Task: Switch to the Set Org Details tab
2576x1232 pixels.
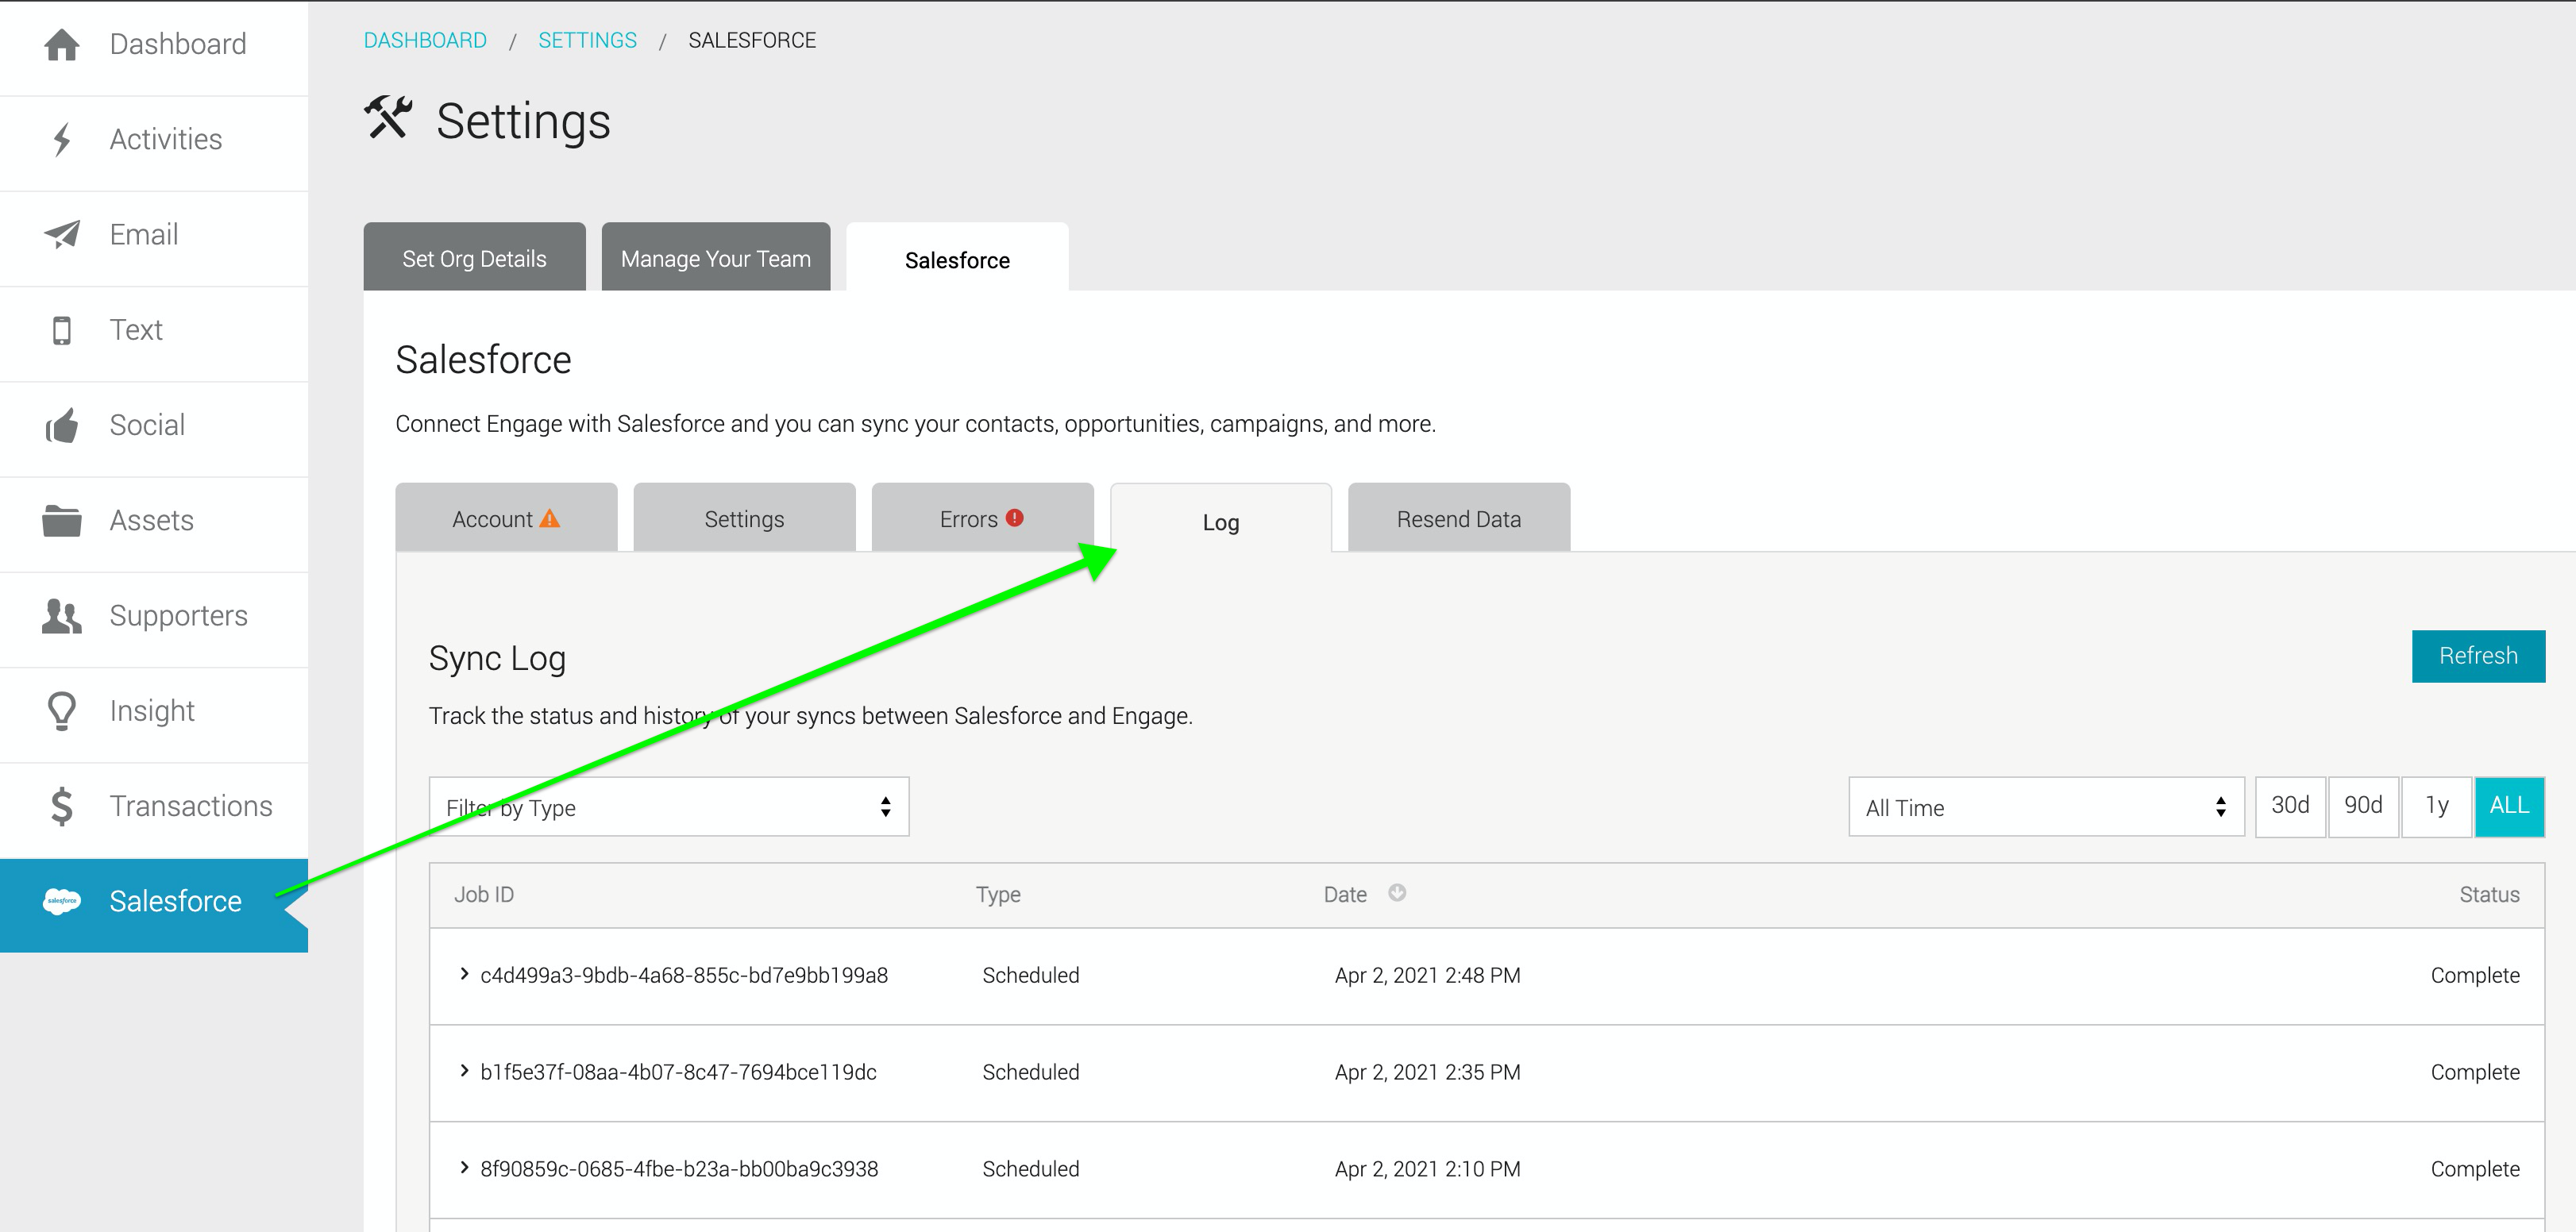Action: point(474,257)
